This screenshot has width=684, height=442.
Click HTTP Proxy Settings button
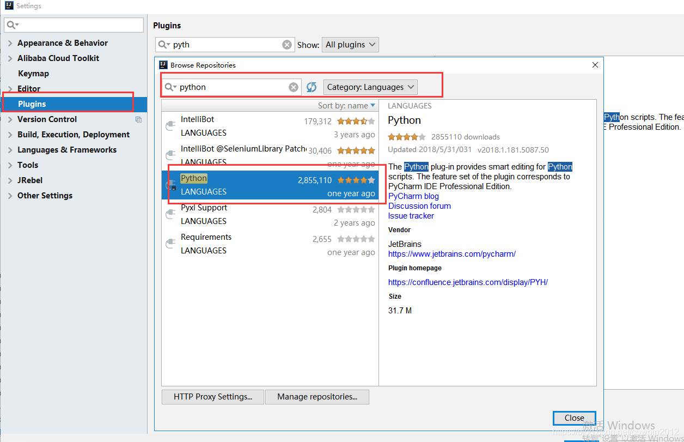click(x=213, y=397)
